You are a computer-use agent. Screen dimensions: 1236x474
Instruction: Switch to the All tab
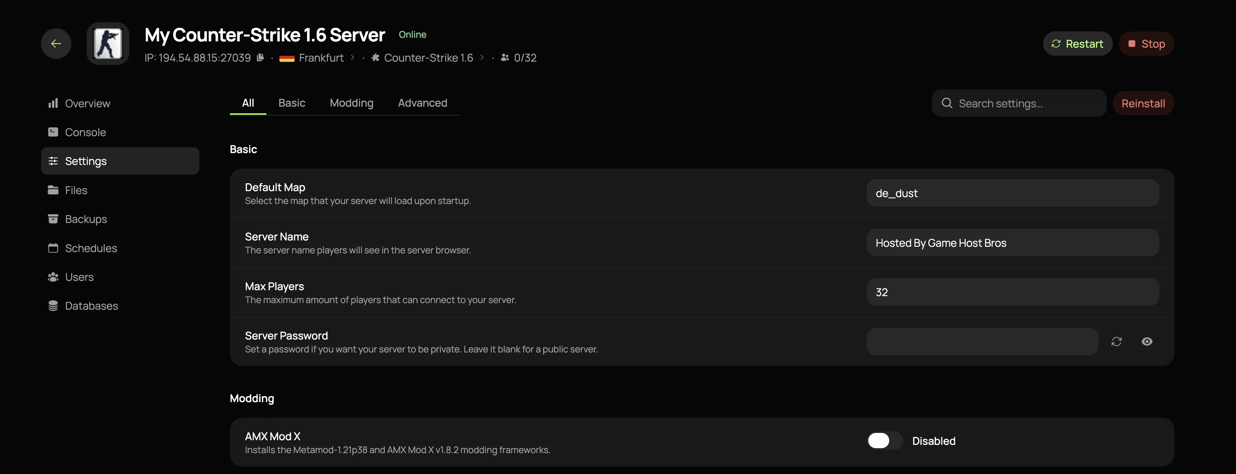pyautogui.click(x=248, y=103)
